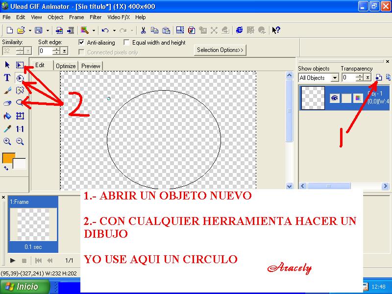Open the Soft edge slider dropdown
This screenshot has width=392, height=294.
click(x=64, y=51)
